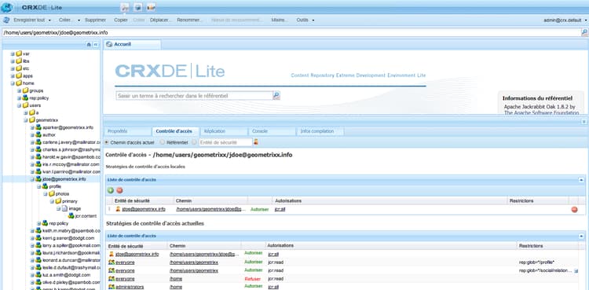
Task: Click the Accueil tab globe icon
Action: coord(109,44)
